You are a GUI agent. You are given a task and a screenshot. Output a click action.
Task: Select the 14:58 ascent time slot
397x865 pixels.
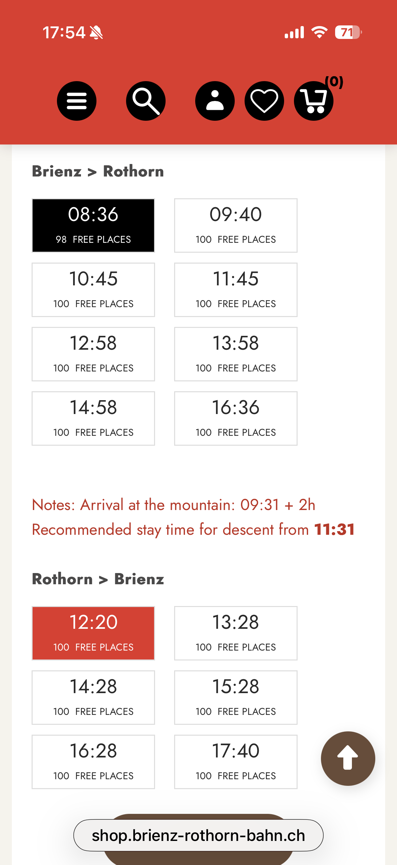point(93,418)
